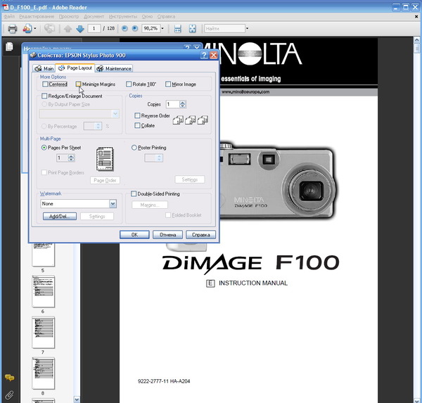This screenshot has width=422, height=403.
Task: Click the Отмена button
Action: click(x=167, y=234)
